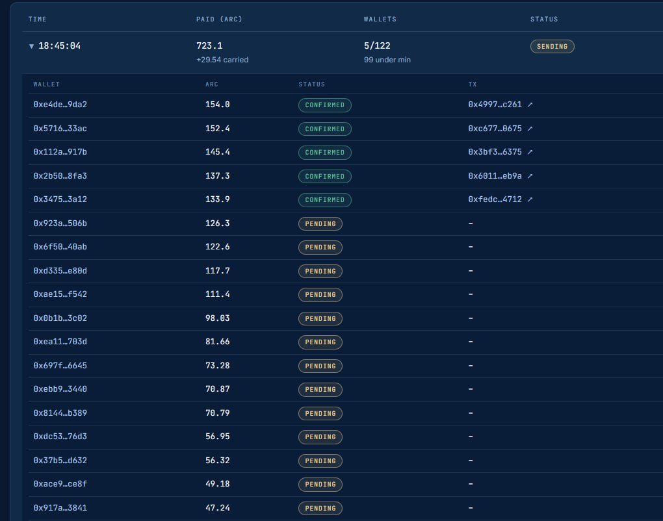The width and height of the screenshot is (663, 521).
Task: Select wallet address 0x0b1b…3c02
Action: pyautogui.click(x=60, y=318)
